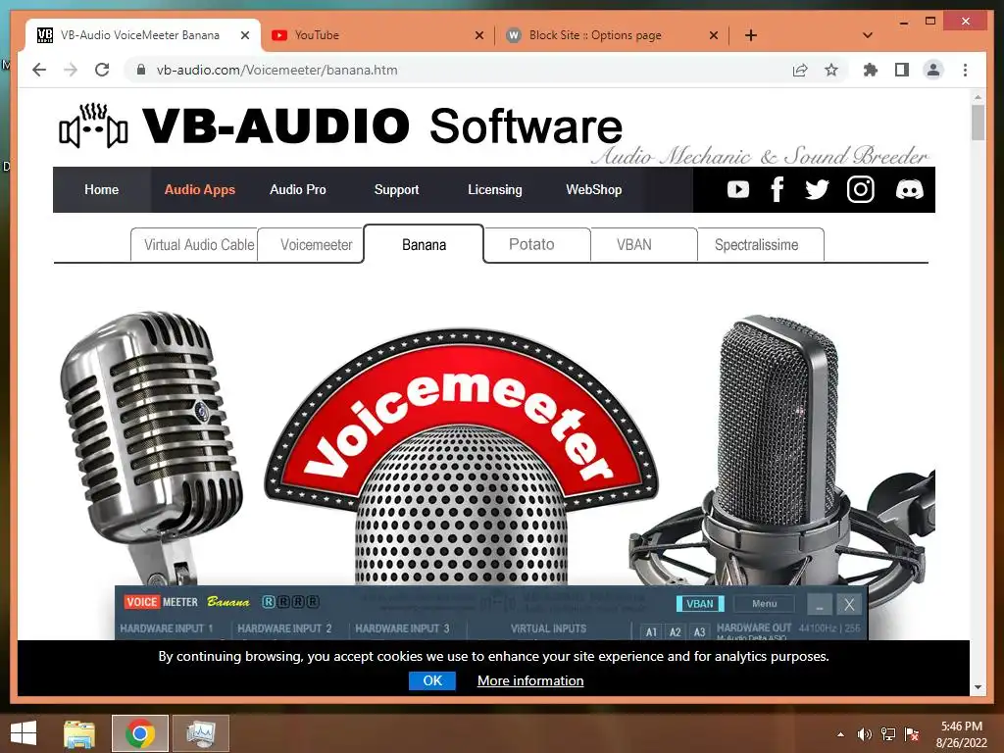Select the Voicemeeter product tab
1004x753 pixels.
(311, 244)
